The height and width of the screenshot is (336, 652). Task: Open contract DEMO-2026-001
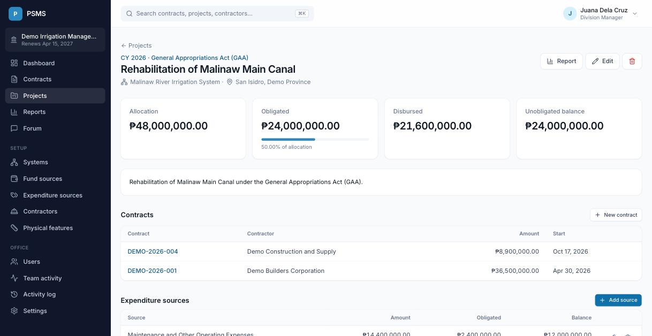[152, 271]
